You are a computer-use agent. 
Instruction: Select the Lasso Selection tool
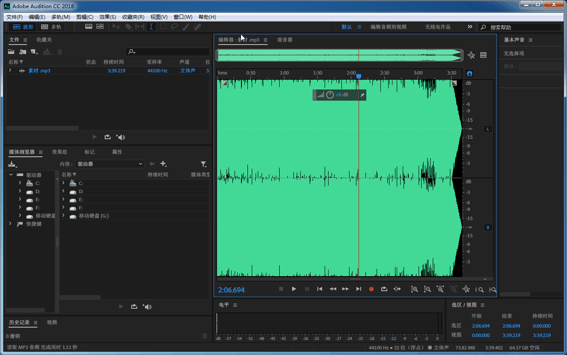click(x=175, y=27)
